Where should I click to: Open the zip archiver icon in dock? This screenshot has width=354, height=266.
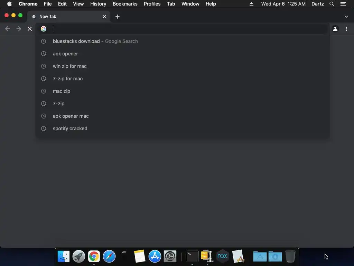click(207, 256)
